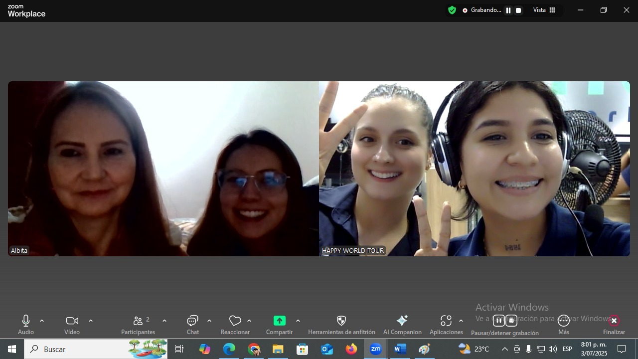
Task: Open the Participantes panel
Action: pyautogui.click(x=139, y=321)
